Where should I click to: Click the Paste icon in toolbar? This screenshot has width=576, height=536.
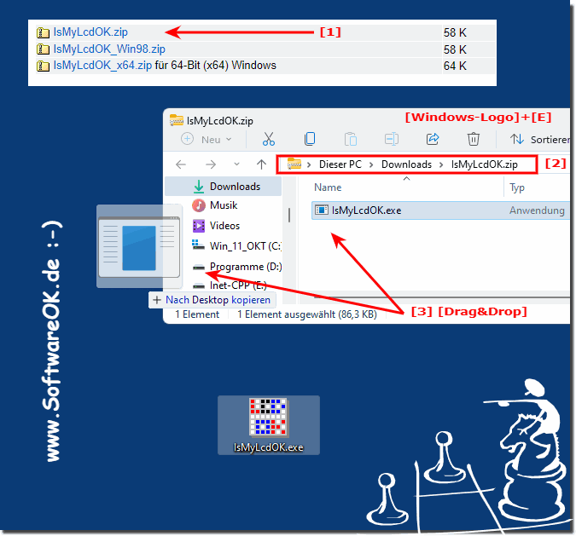pyautogui.click(x=351, y=139)
